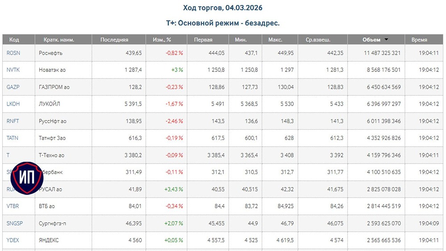Sort by Код column header
The width and height of the screenshot is (446, 251).
point(14,40)
